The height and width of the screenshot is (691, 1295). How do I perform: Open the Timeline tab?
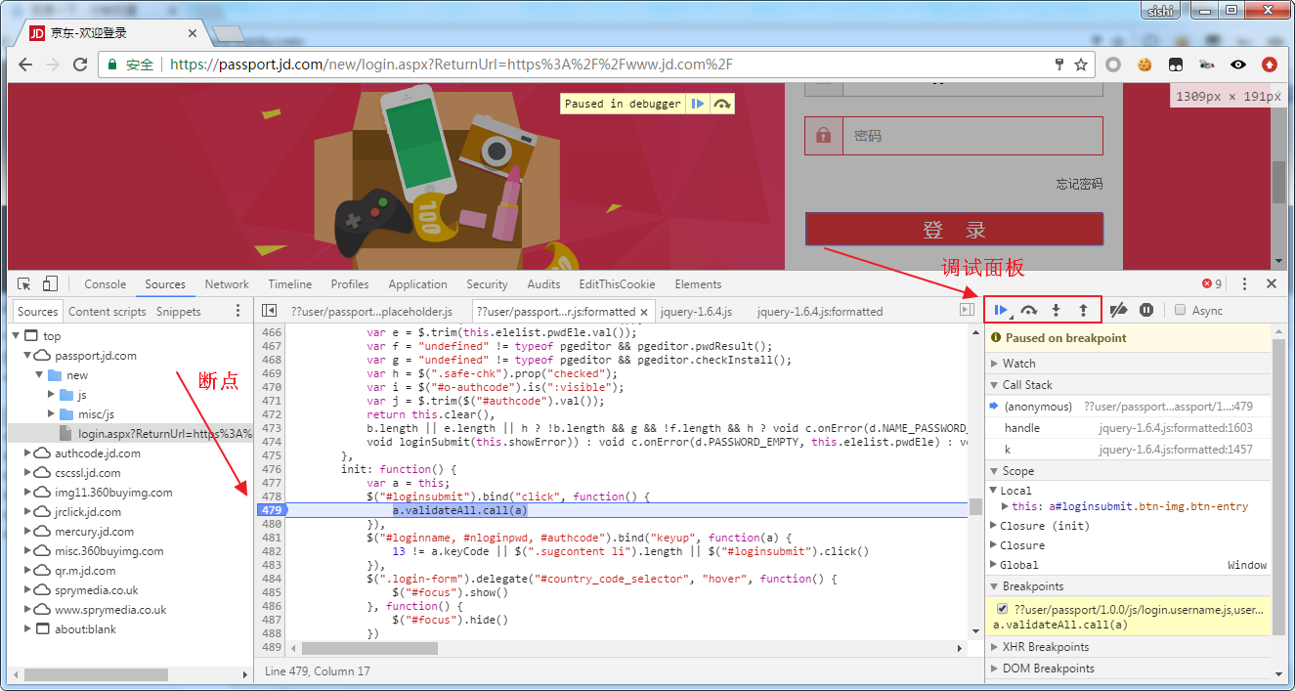[x=290, y=284]
